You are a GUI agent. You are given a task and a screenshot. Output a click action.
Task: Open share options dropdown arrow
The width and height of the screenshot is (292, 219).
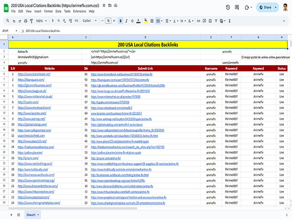coord(276,8)
